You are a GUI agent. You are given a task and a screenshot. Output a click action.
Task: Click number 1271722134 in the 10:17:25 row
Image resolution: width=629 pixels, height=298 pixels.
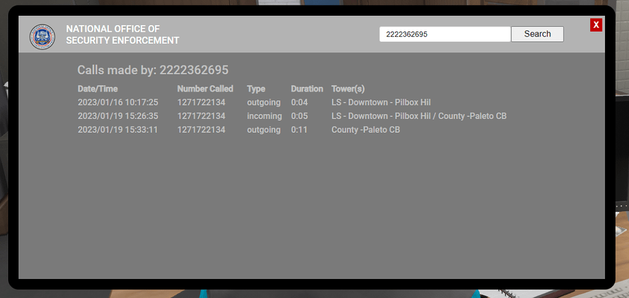pos(202,102)
